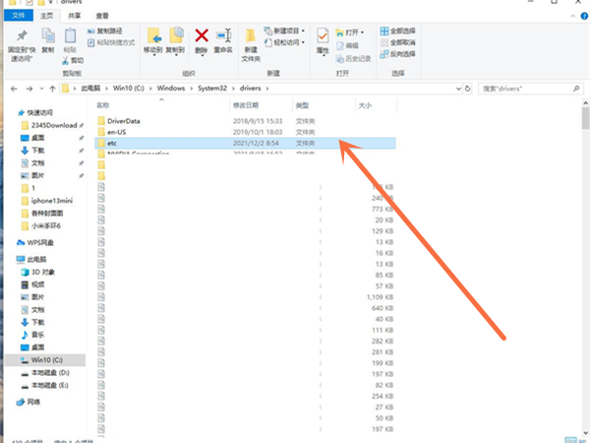Click the Copy (复制) icon in clipboard group
Screen dimensions: 590x443
click(46, 41)
